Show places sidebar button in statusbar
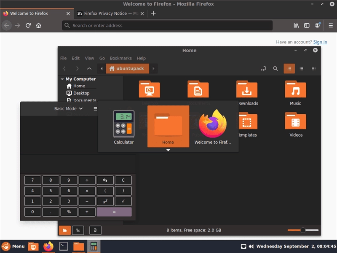The image size is (337, 253). (x=65, y=230)
